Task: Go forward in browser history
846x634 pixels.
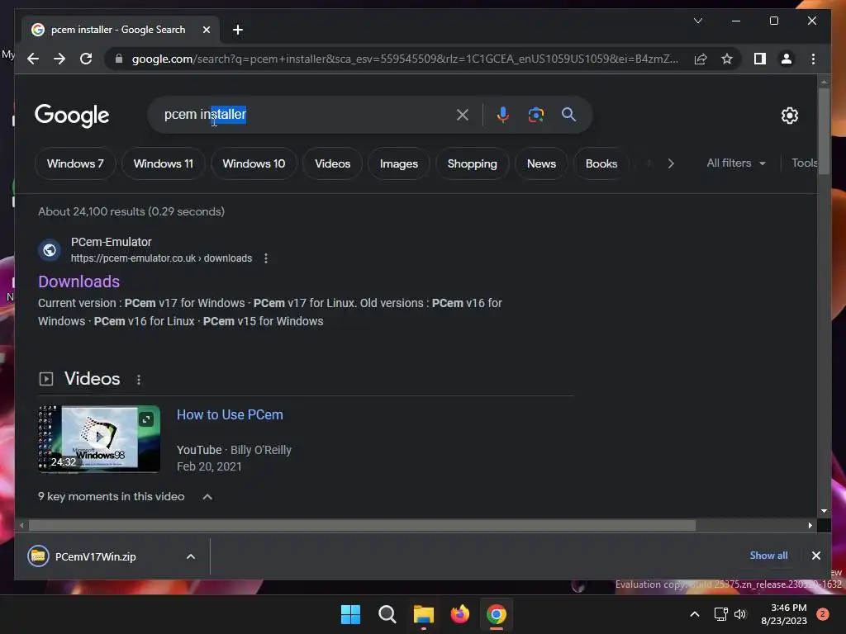Action: coord(59,59)
